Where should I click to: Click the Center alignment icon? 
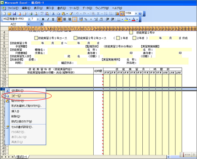(64, 19)
